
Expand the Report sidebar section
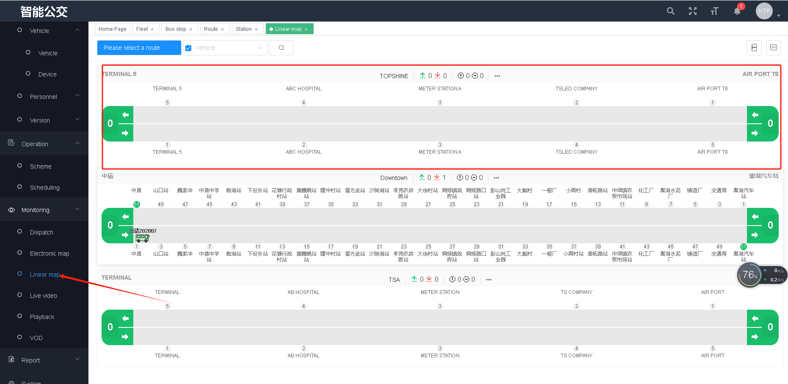(44, 360)
